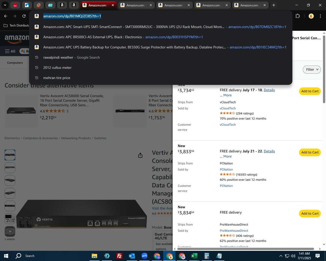Open the Windows Start menu
This screenshot has height=261, width=326.
pos(6,256)
